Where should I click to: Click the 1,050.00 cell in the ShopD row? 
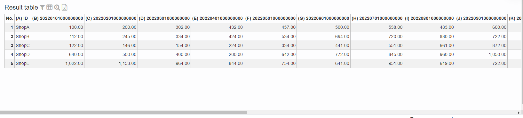point(481,54)
